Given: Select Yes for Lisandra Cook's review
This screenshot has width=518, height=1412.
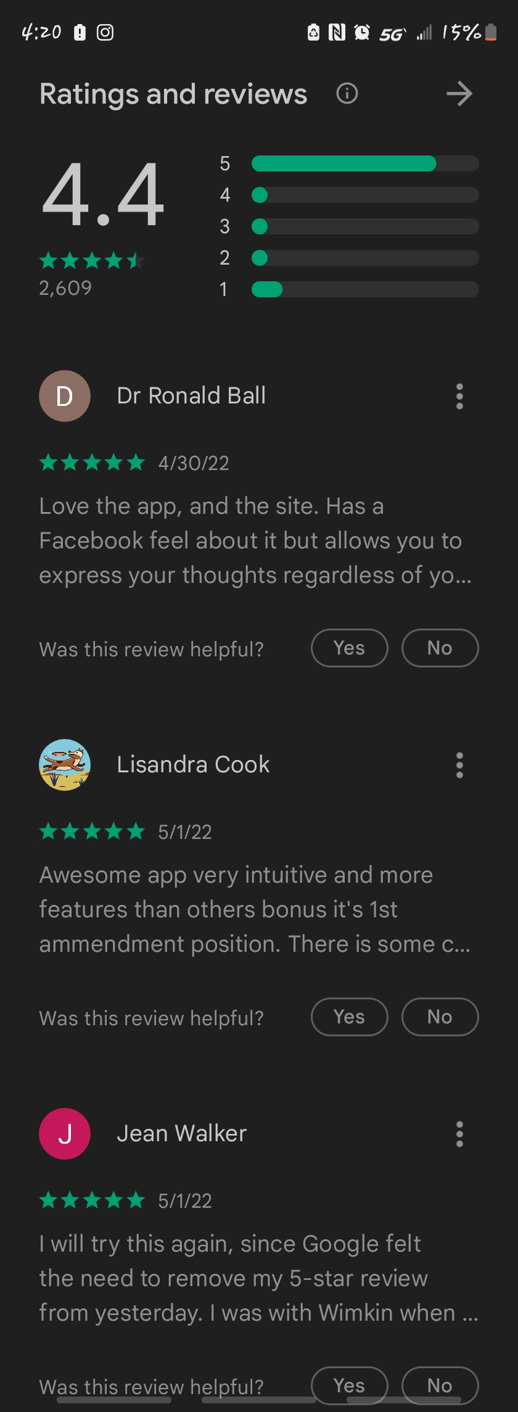Looking at the screenshot, I should click(350, 1017).
